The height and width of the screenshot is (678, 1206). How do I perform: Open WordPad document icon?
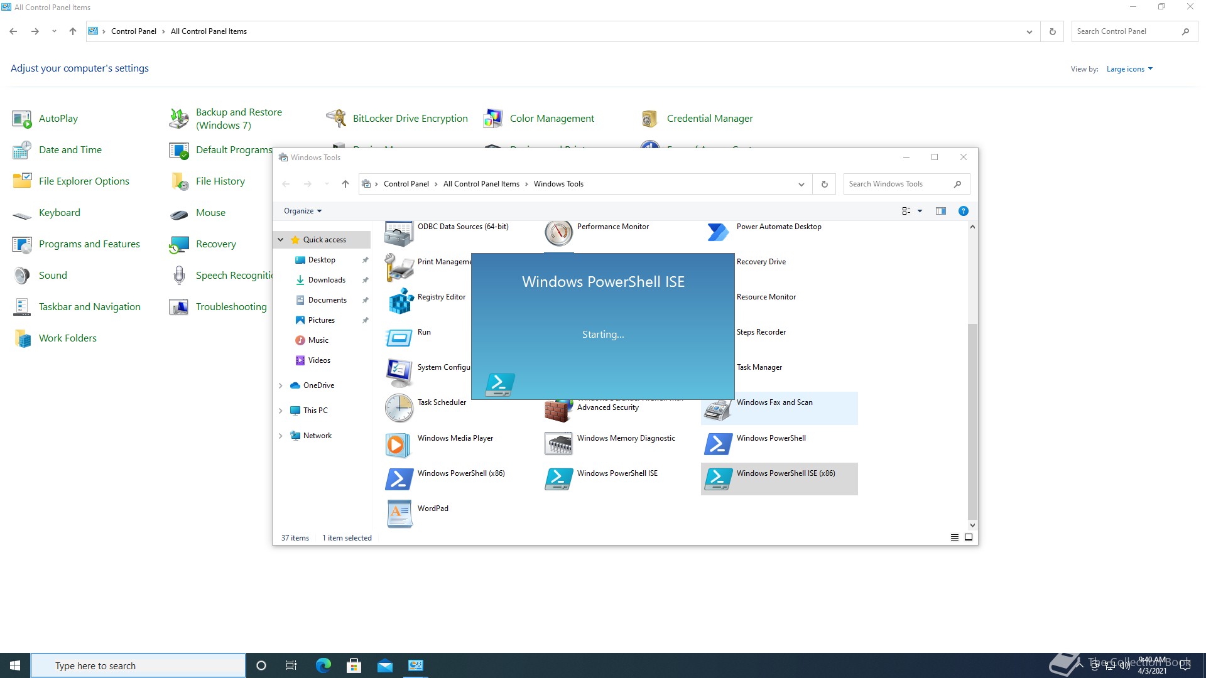coord(399,514)
